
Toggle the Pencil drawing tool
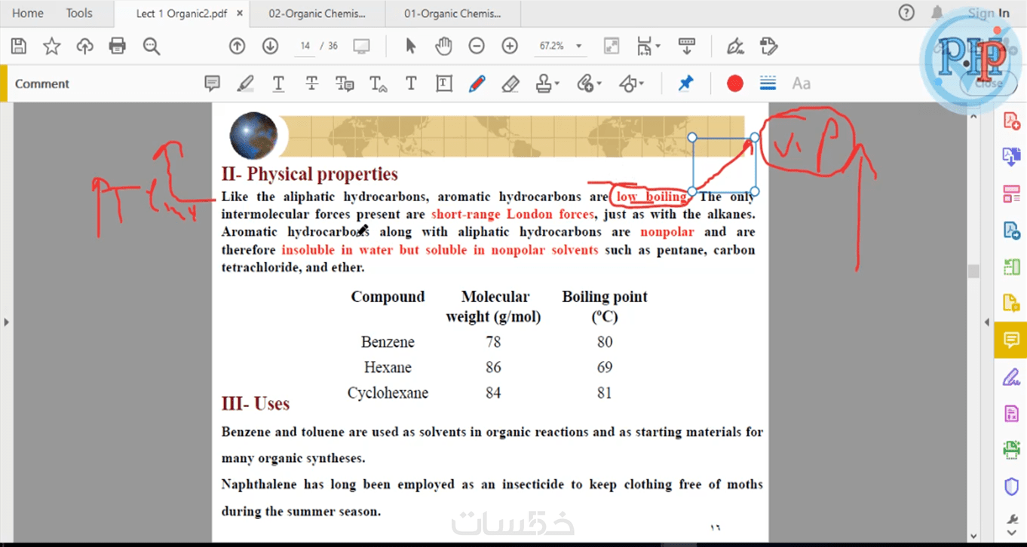tap(477, 84)
